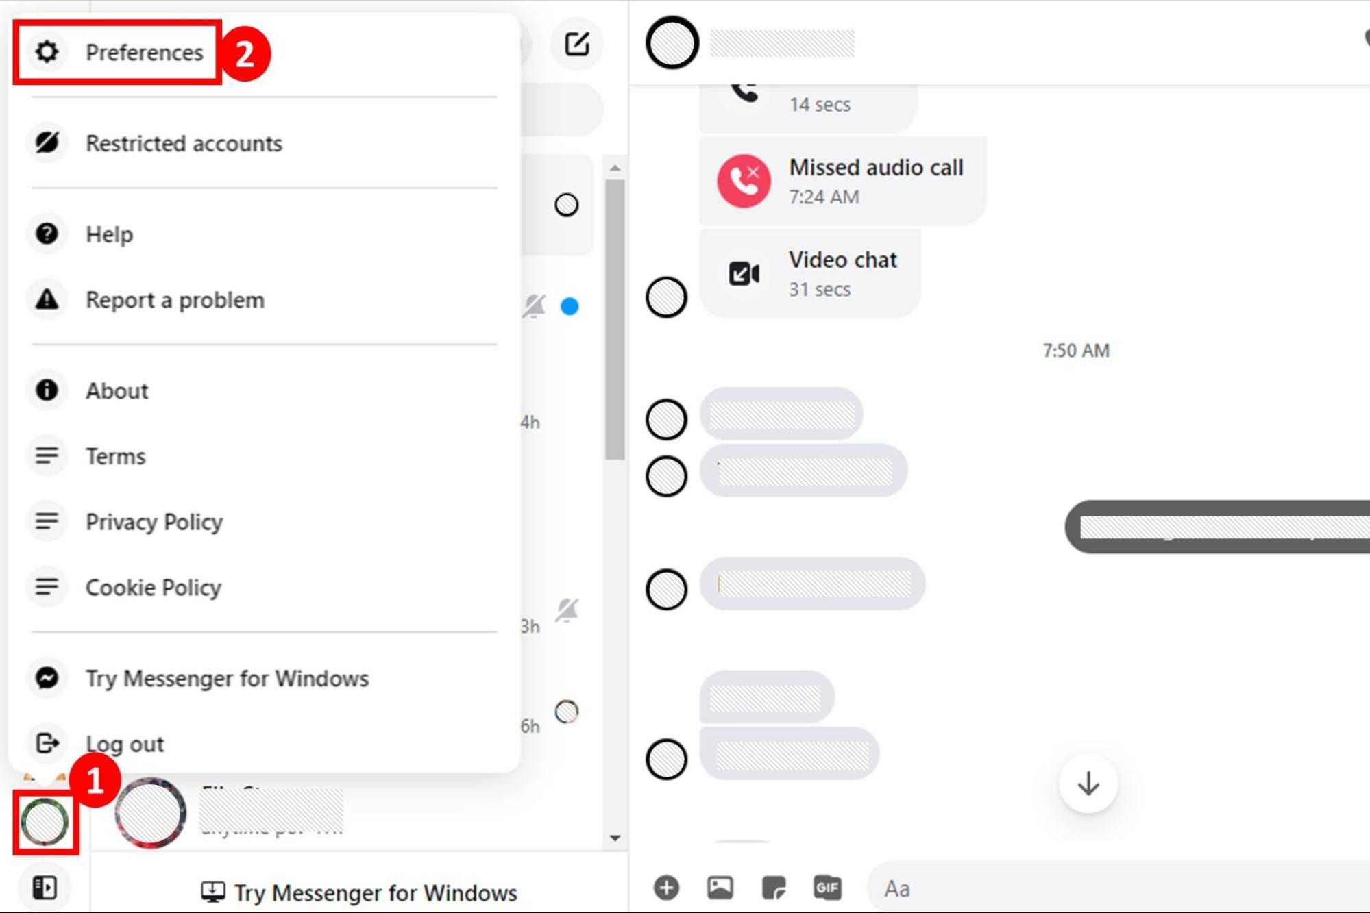Click the video chat camera icon
The image size is (1370, 913).
pyautogui.click(x=744, y=274)
